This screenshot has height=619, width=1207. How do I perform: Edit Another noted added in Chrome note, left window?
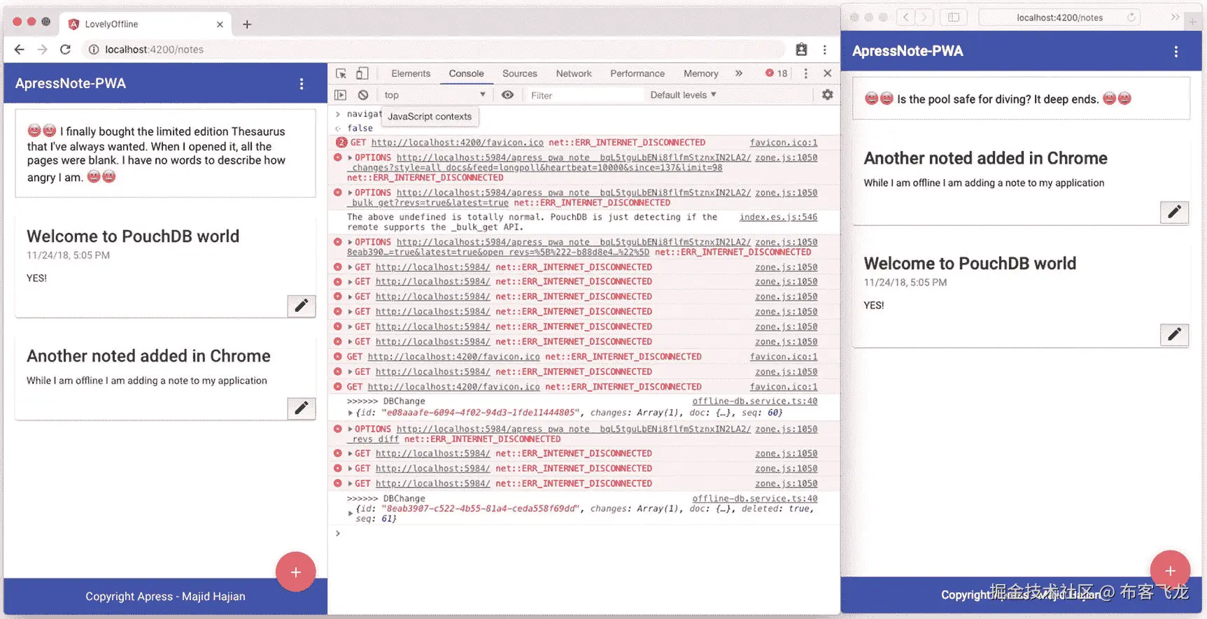[302, 408]
